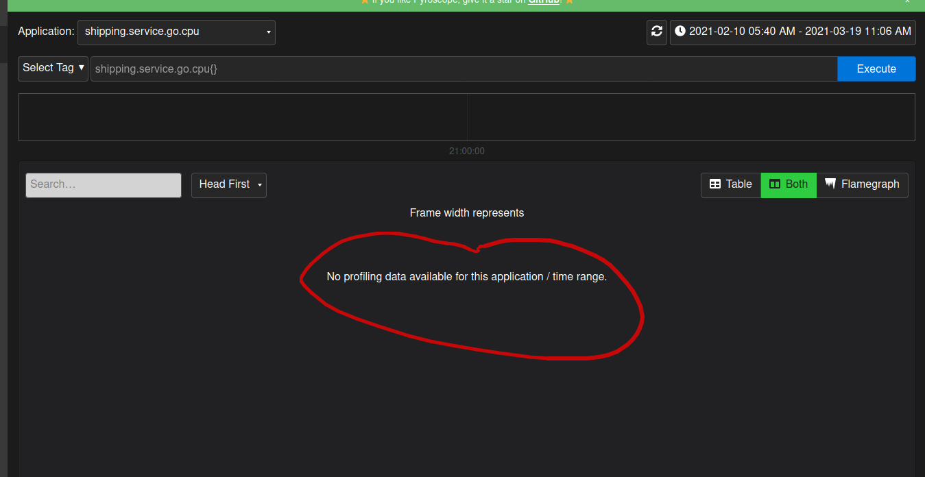Click the Search input field
The image size is (925, 477).
103,185
